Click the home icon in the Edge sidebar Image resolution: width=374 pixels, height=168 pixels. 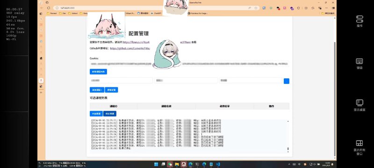tap(41, 58)
